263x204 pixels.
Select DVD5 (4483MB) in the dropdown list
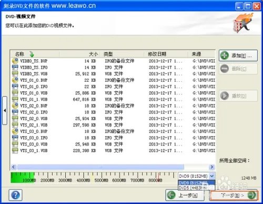click(x=196, y=188)
